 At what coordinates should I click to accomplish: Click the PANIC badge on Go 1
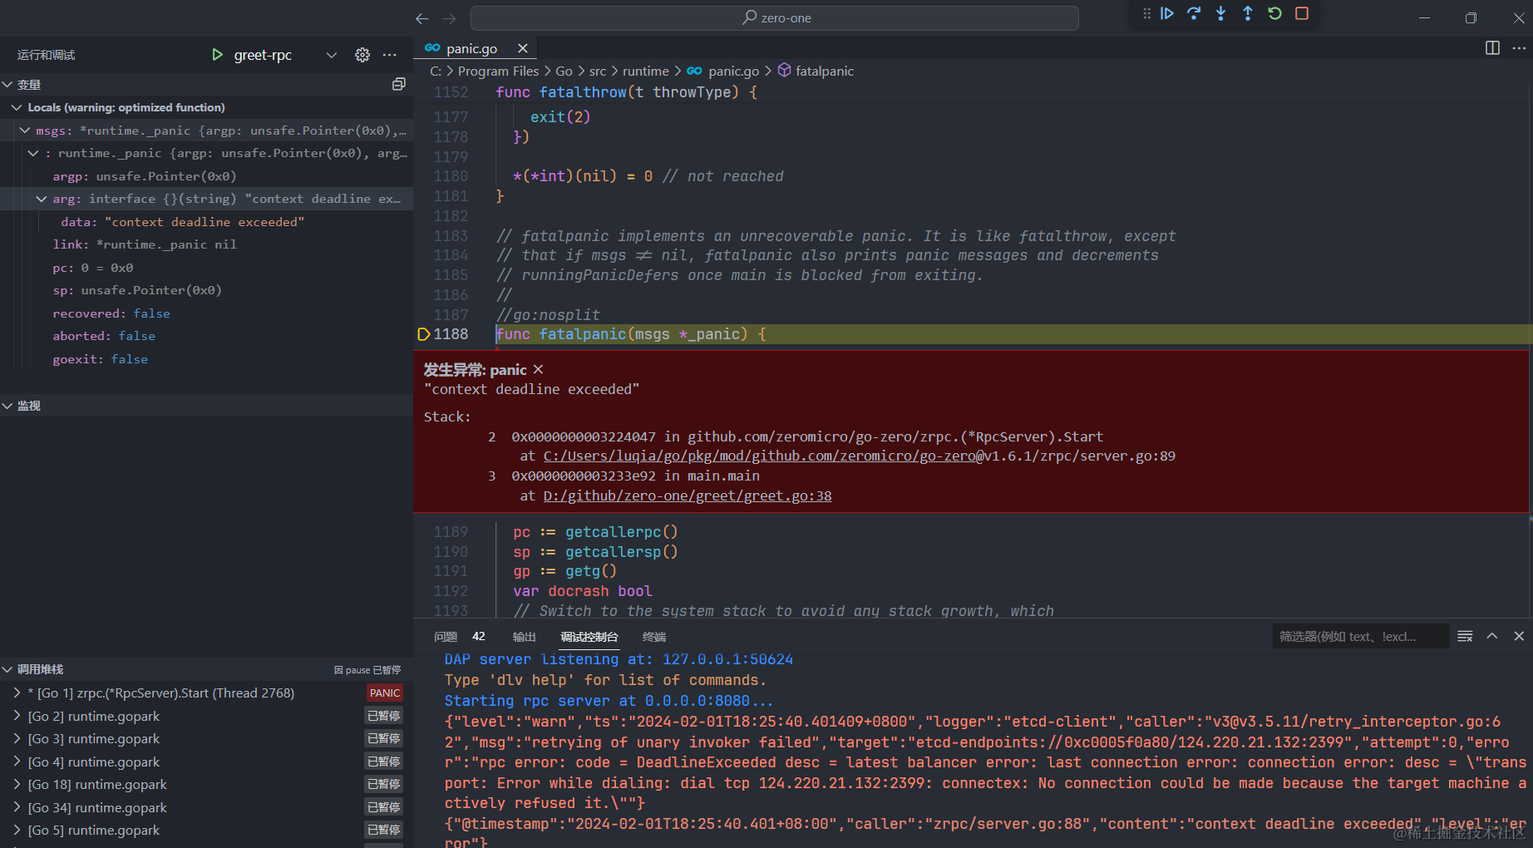coord(385,693)
